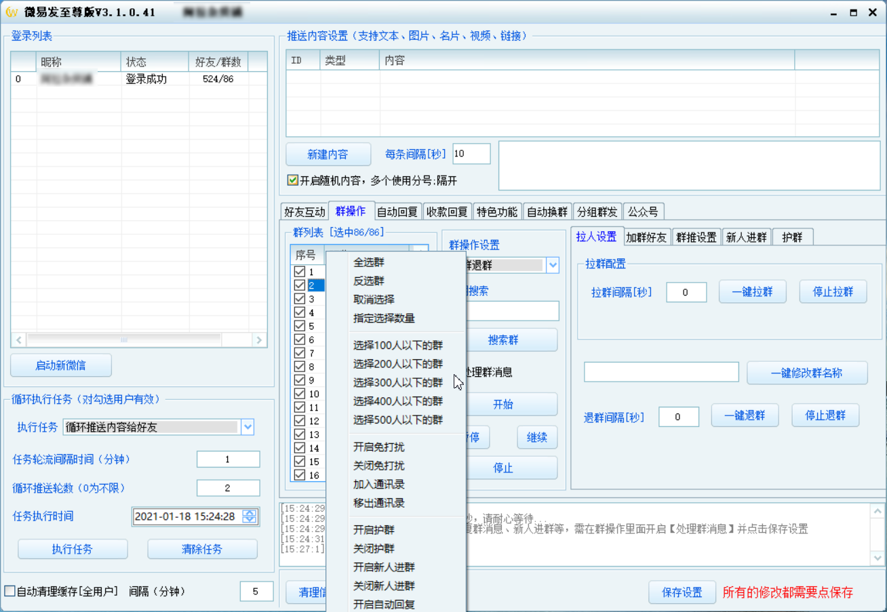Click the app logo icon in title bar
Screen dimensions: 887x612
pos(12,12)
